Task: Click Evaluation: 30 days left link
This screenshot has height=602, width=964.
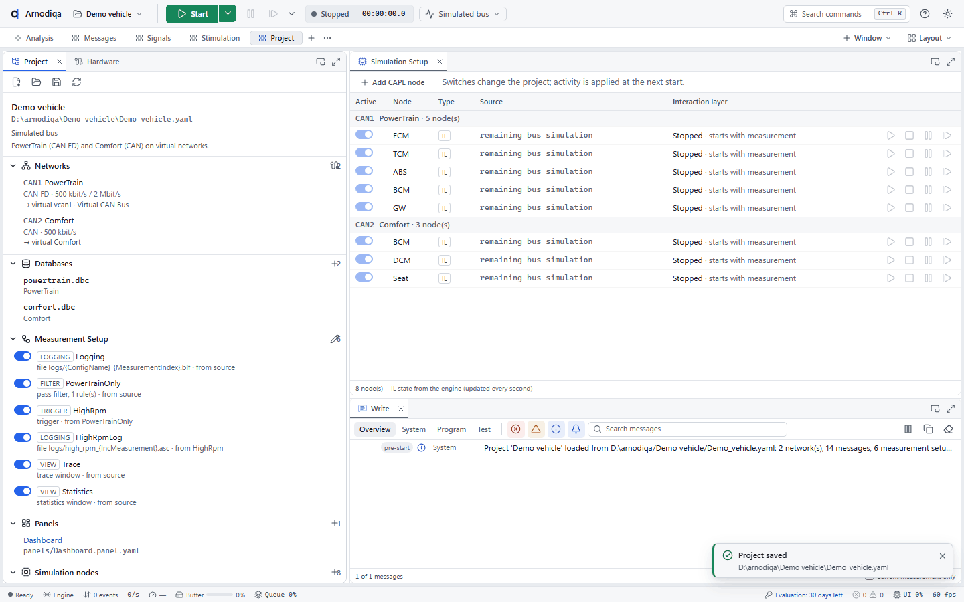Action: (804, 595)
